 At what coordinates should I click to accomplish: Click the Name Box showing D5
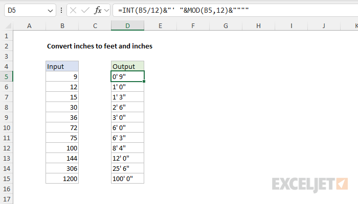30,10
